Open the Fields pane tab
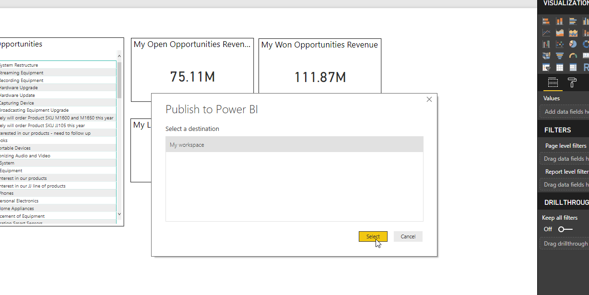This screenshot has height=295, width=589. (553, 82)
